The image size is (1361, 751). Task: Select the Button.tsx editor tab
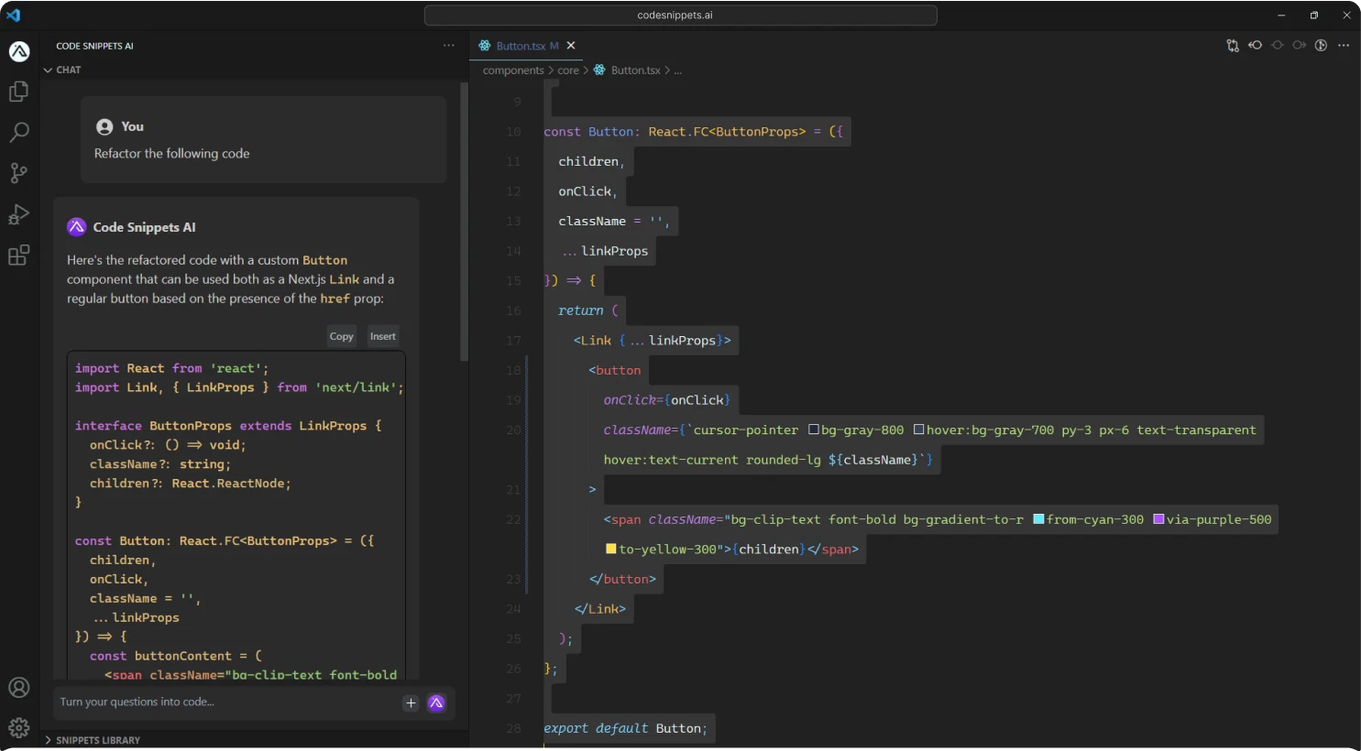(525, 45)
